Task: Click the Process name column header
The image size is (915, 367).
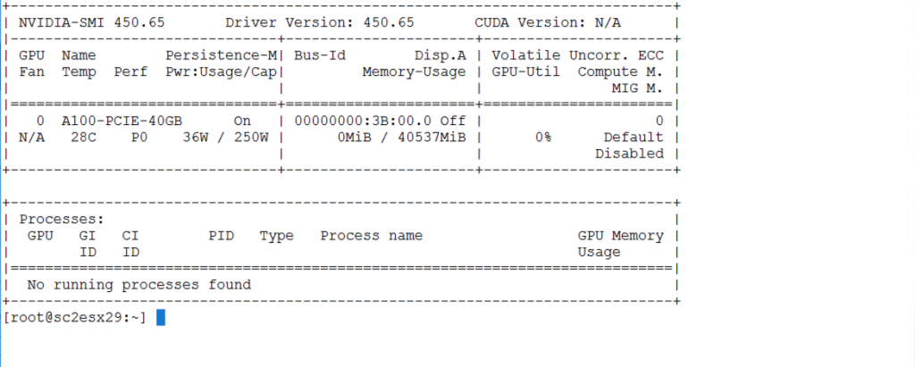Action: [371, 236]
